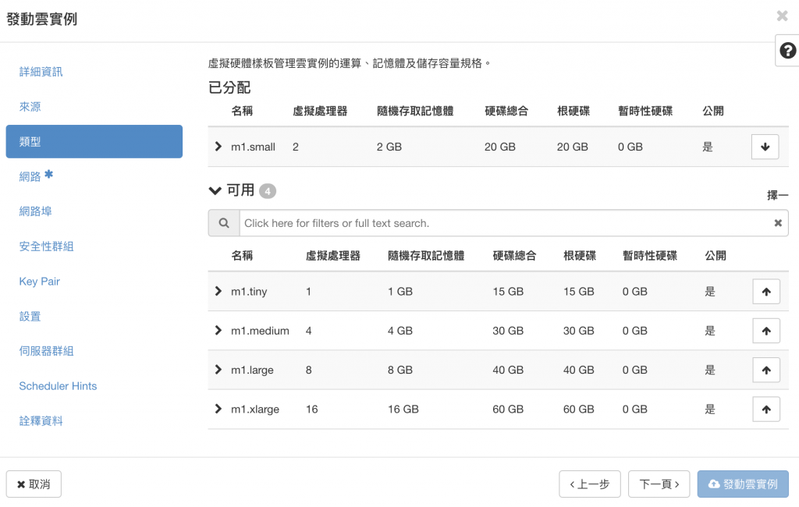The width and height of the screenshot is (799, 507).
Task: Clear the search filter with the x icon
Action: [778, 222]
